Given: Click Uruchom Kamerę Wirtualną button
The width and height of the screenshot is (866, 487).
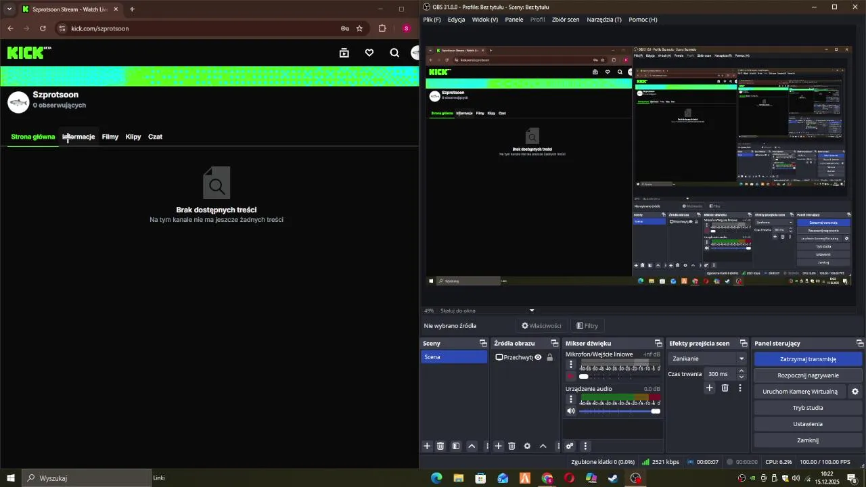Looking at the screenshot, I should point(800,392).
